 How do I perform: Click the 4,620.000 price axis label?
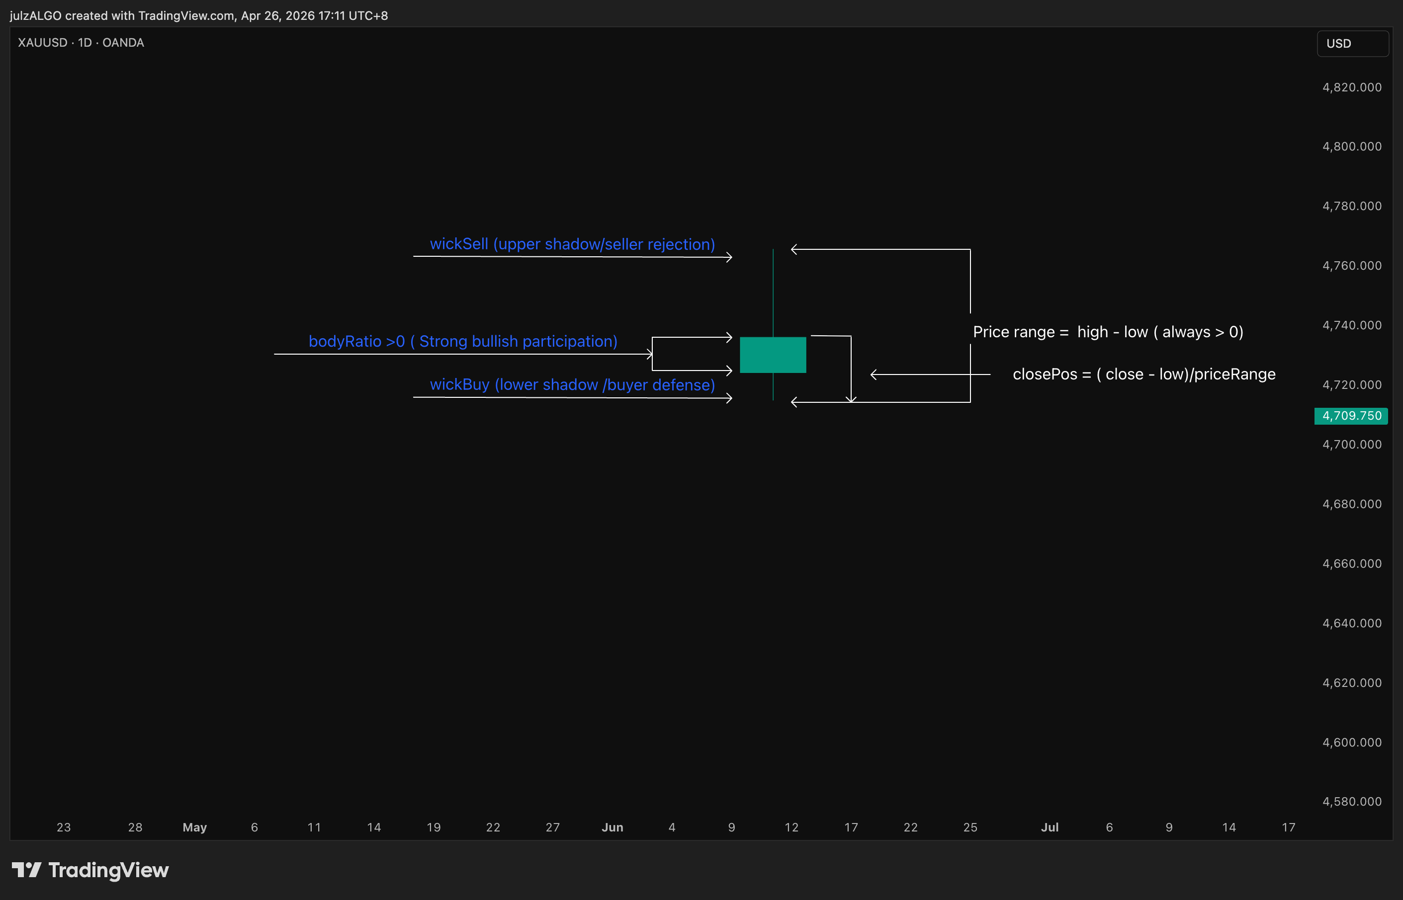1352,682
